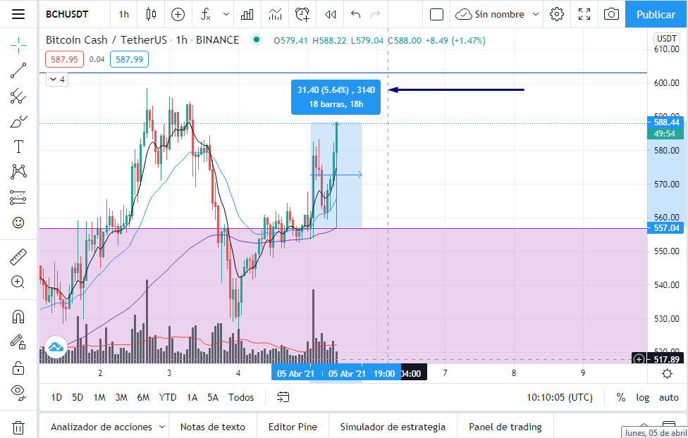
Task: Select the ruler measure tool
Action: pyautogui.click(x=18, y=257)
